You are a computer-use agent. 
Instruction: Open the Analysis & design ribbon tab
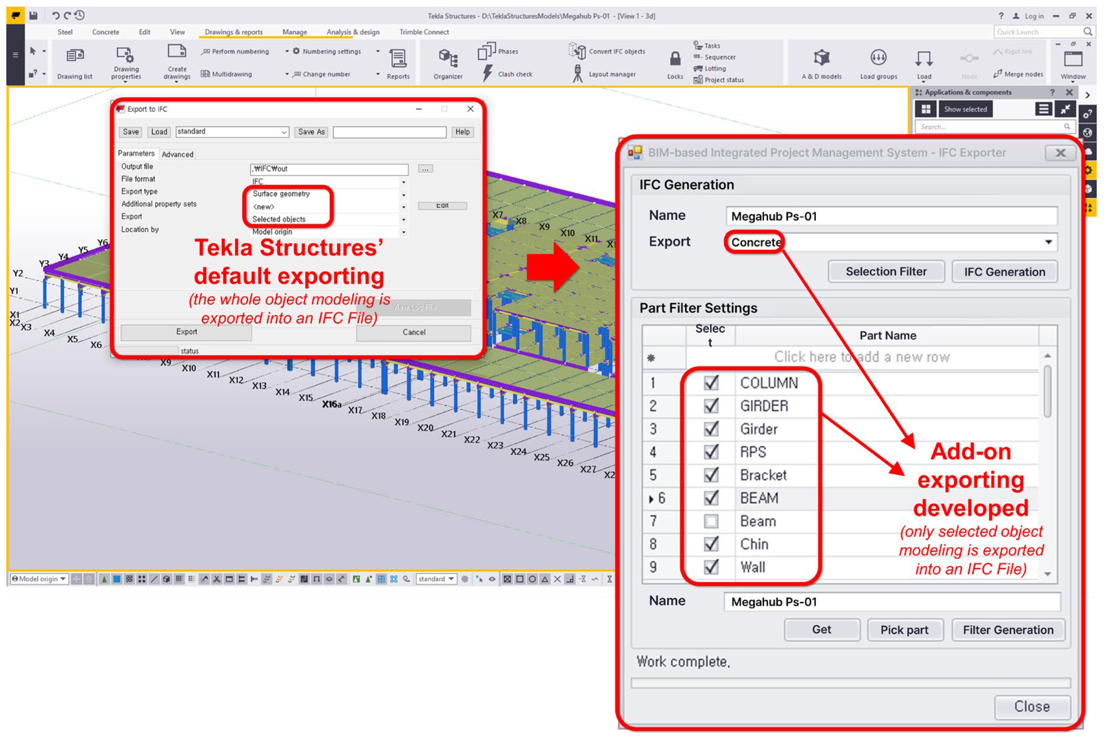click(x=353, y=32)
